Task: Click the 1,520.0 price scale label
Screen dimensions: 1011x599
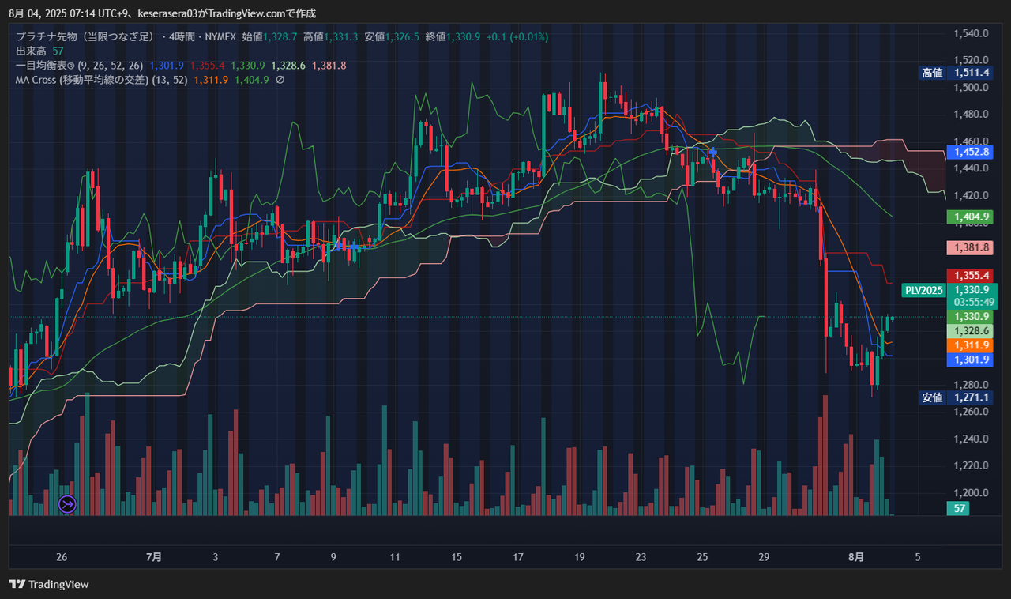Action: (x=971, y=60)
